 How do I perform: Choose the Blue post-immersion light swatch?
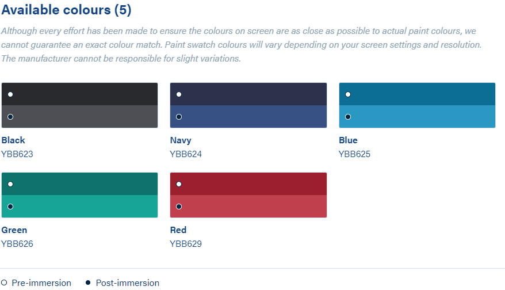[x=417, y=117]
